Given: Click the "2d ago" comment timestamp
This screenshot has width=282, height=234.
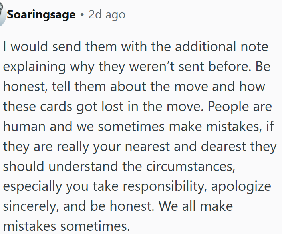Looking at the screenshot, I should point(107,15).
